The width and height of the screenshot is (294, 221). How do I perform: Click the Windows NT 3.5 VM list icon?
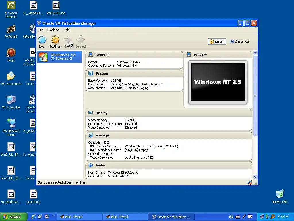tap(43, 57)
